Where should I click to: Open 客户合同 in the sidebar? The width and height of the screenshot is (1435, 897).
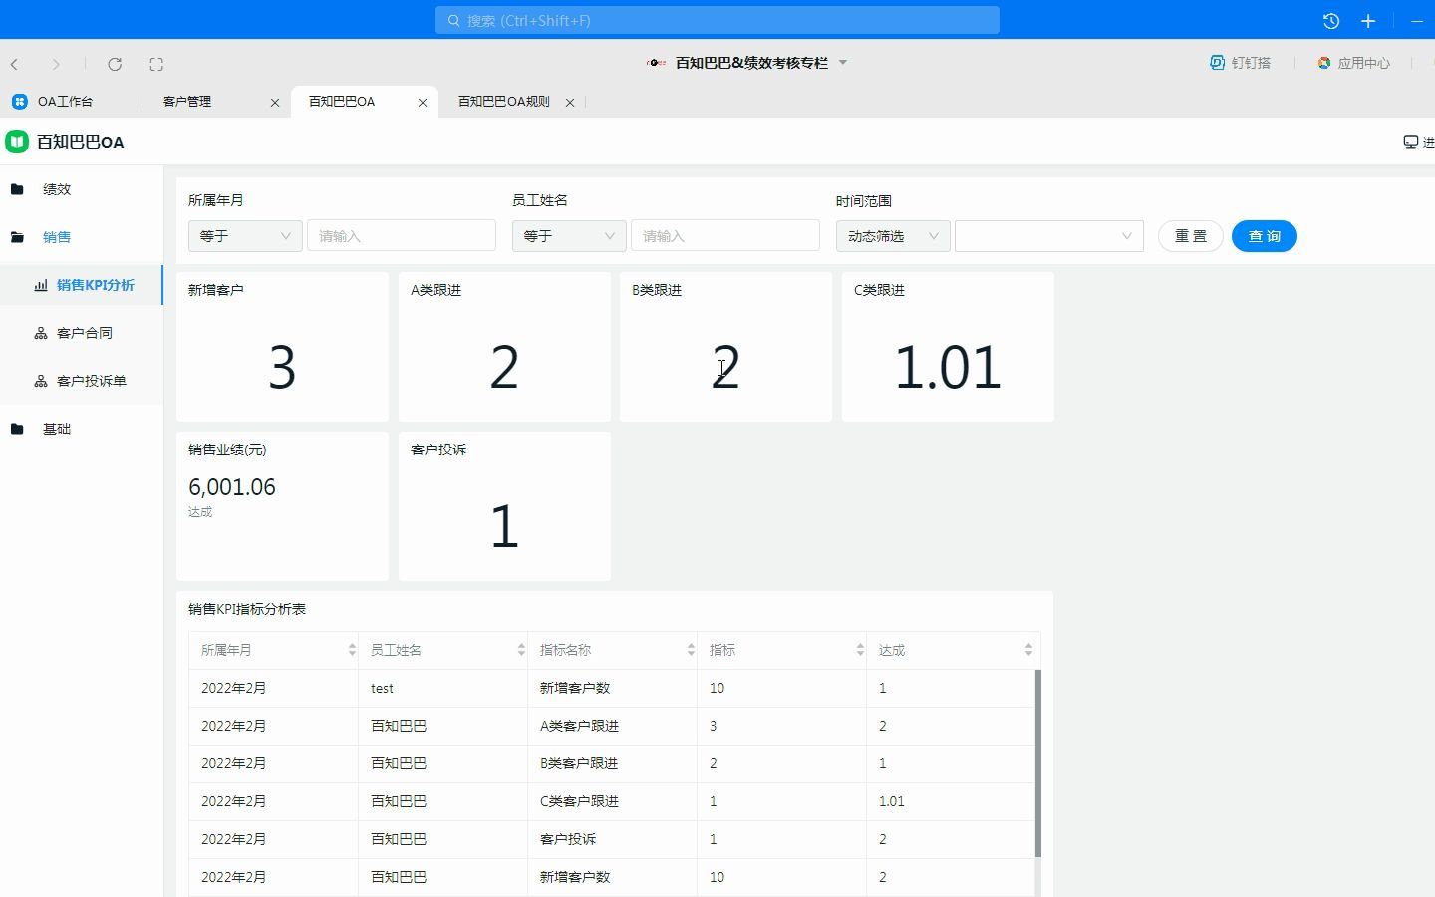[x=84, y=333]
